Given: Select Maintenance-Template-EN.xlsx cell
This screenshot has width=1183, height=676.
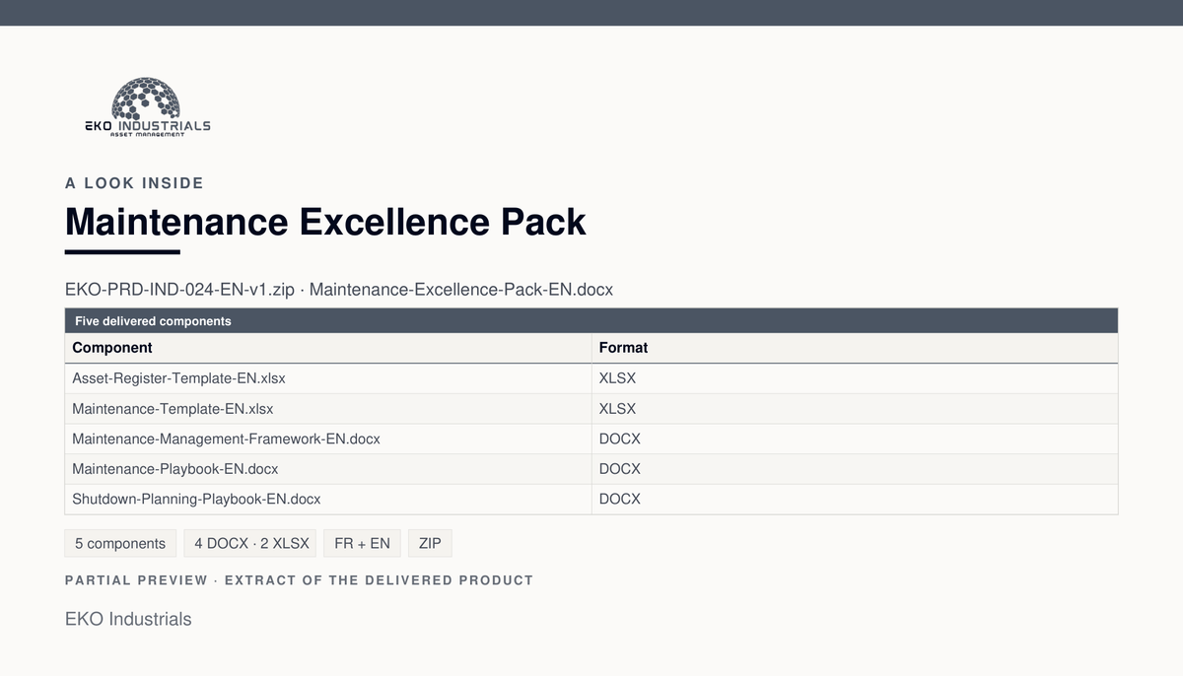Looking at the screenshot, I should (328, 409).
